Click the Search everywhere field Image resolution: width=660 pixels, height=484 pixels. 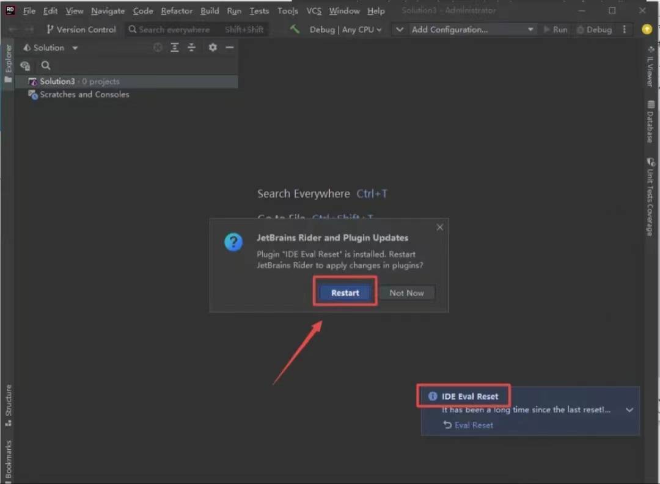pyautogui.click(x=196, y=29)
